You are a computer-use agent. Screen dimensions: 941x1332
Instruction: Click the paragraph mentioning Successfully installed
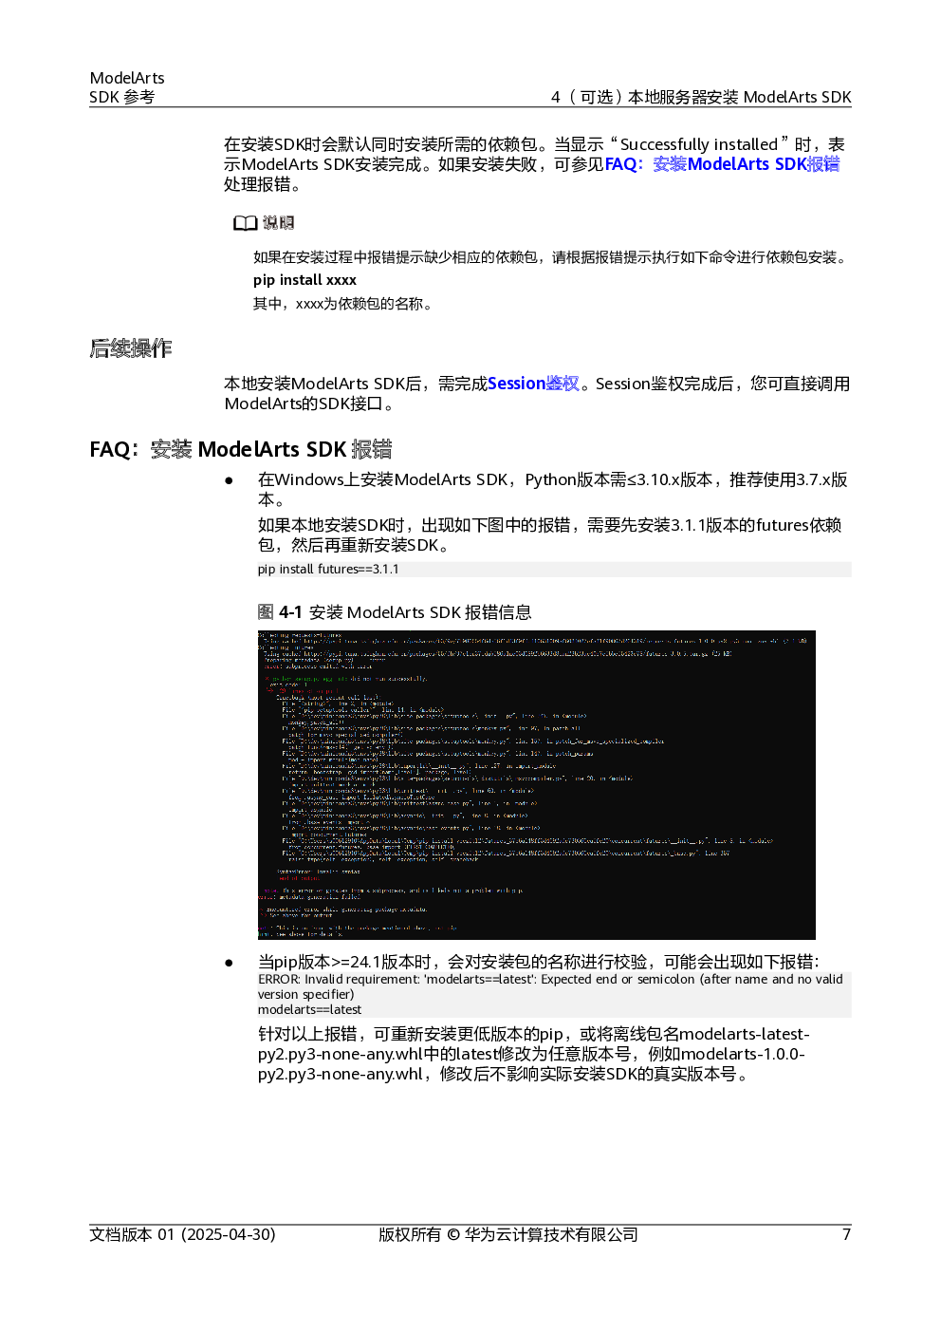(x=535, y=164)
